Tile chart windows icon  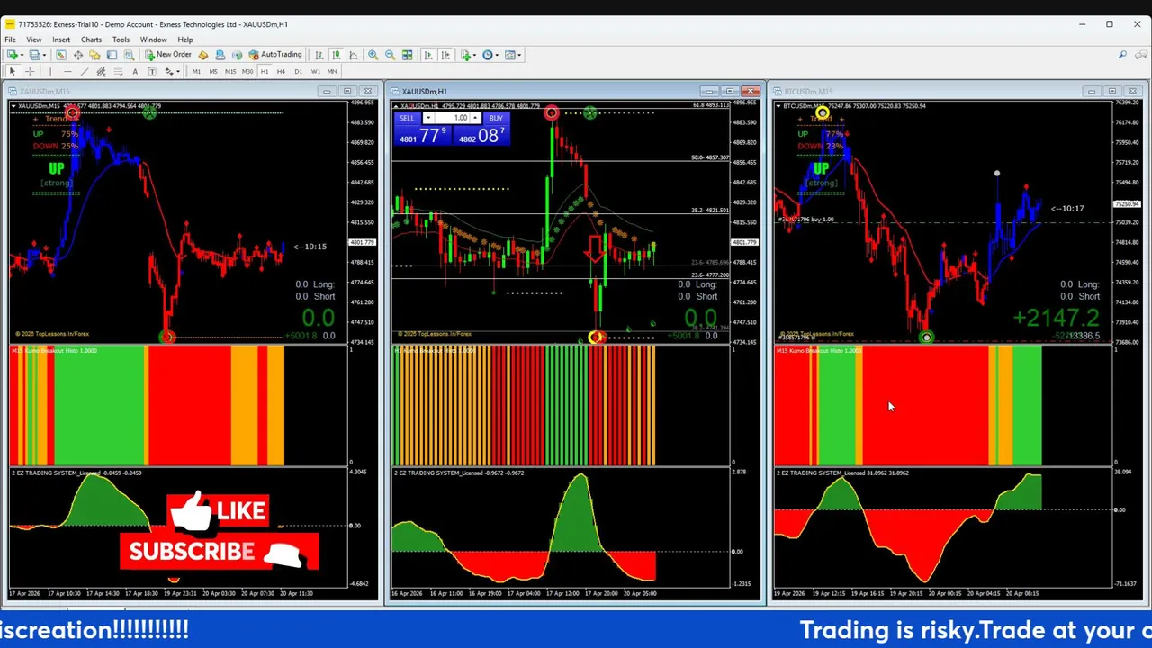[407, 55]
